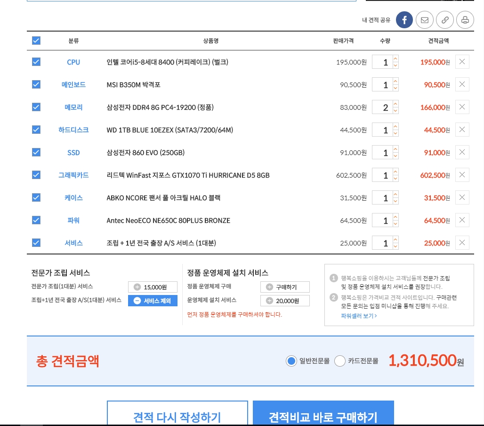Copy the estimate link icon
This screenshot has height=426, width=484.
tap(445, 20)
